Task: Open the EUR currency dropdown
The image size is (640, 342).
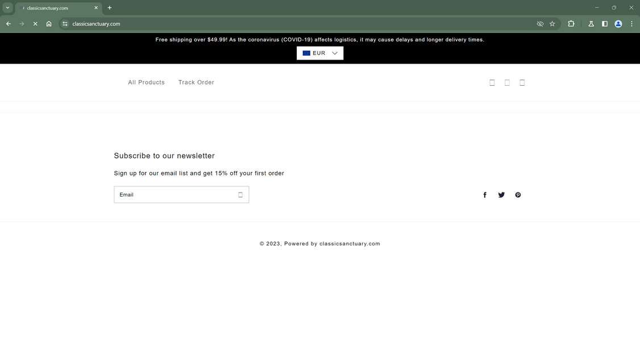Action: pyautogui.click(x=319, y=53)
